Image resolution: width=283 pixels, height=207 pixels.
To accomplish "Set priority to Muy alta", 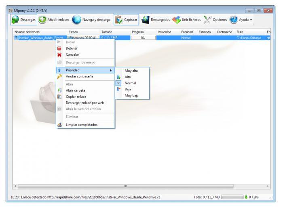I will click(x=131, y=71).
